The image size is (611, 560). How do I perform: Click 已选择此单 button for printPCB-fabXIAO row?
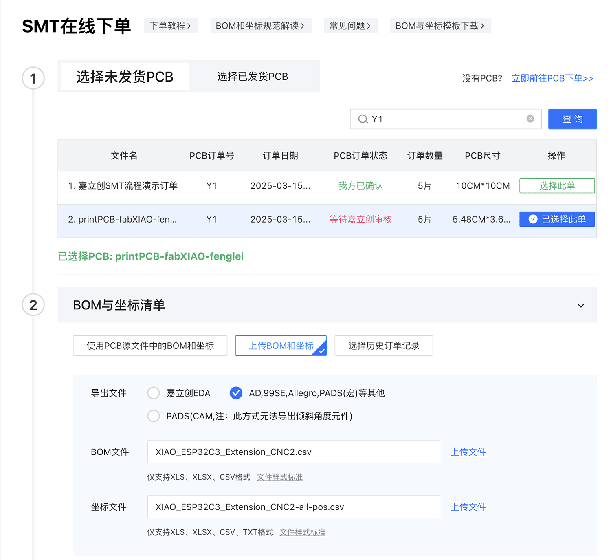point(557,219)
